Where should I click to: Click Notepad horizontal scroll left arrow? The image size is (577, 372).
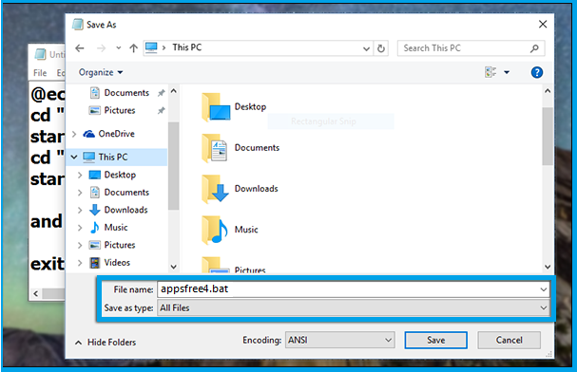coord(36,293)
